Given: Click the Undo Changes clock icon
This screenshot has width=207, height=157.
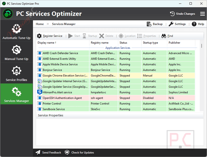Looking at the screenshot, I should pos(172,14).
